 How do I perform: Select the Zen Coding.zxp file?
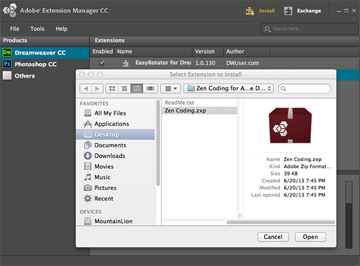199,110
